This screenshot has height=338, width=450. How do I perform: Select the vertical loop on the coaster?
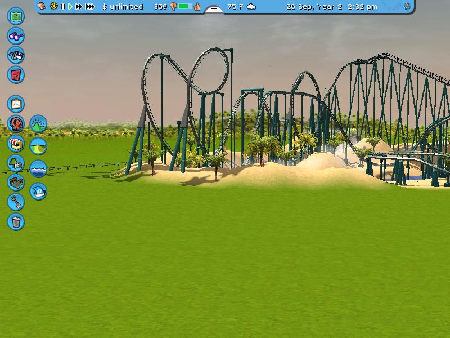click(x=209, y=71)
